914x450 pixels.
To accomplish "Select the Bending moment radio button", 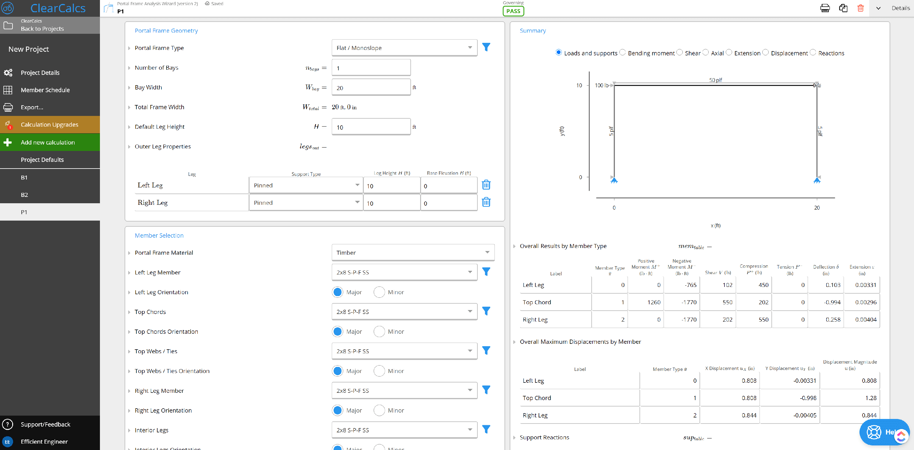I will (622, 53).
